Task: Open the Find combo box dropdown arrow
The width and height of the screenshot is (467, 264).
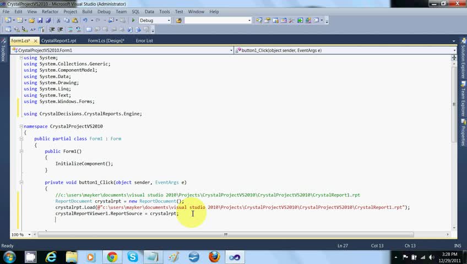Action: point(249,20)
